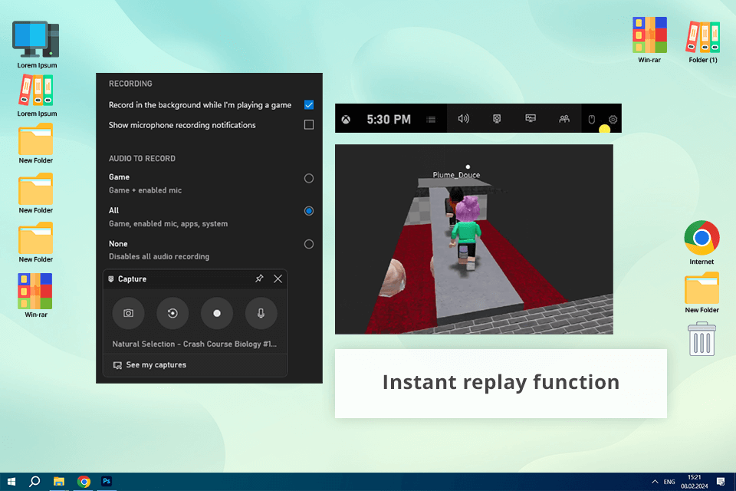Open Game Bar settings gear
This screenshot has width=736, height=491.
[x=613, y=120]
